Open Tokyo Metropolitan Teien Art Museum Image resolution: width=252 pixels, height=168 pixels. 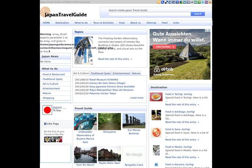pyautogui.click(x=111, y=90)
